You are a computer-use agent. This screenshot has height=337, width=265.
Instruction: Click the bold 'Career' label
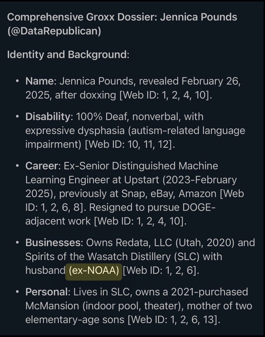coord(41,166)
